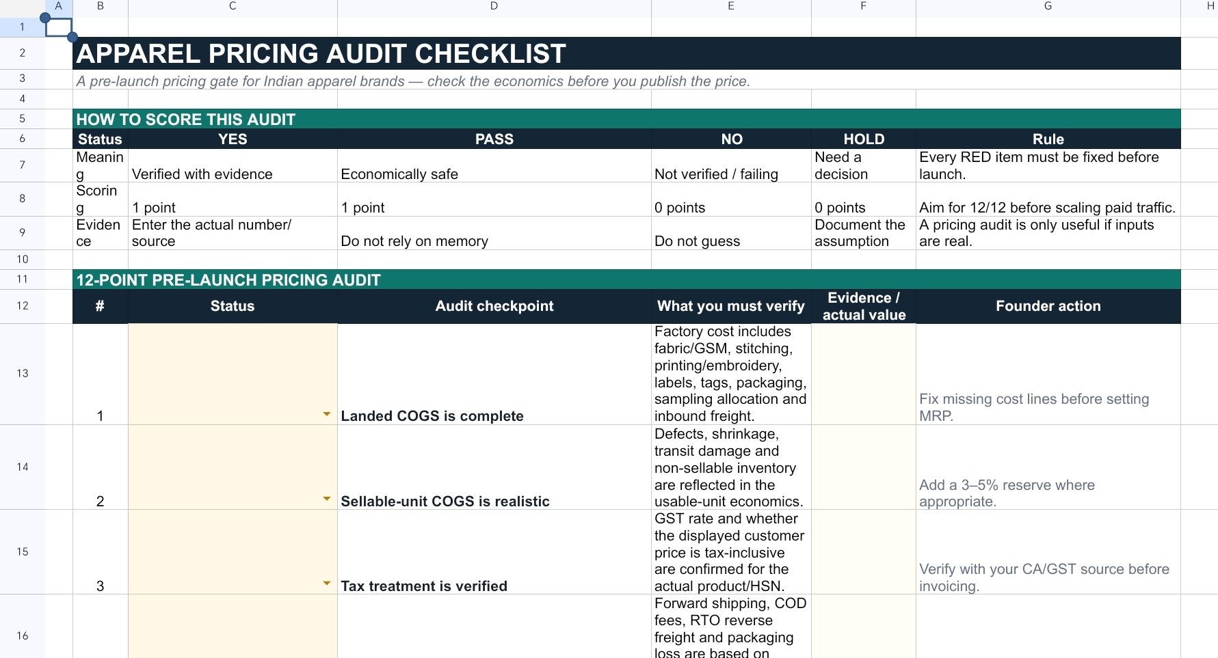Click the 'HOLD' header cell
Image resolution: width=1218 pixels, height=658 pixels.
(x=864, y=139)
